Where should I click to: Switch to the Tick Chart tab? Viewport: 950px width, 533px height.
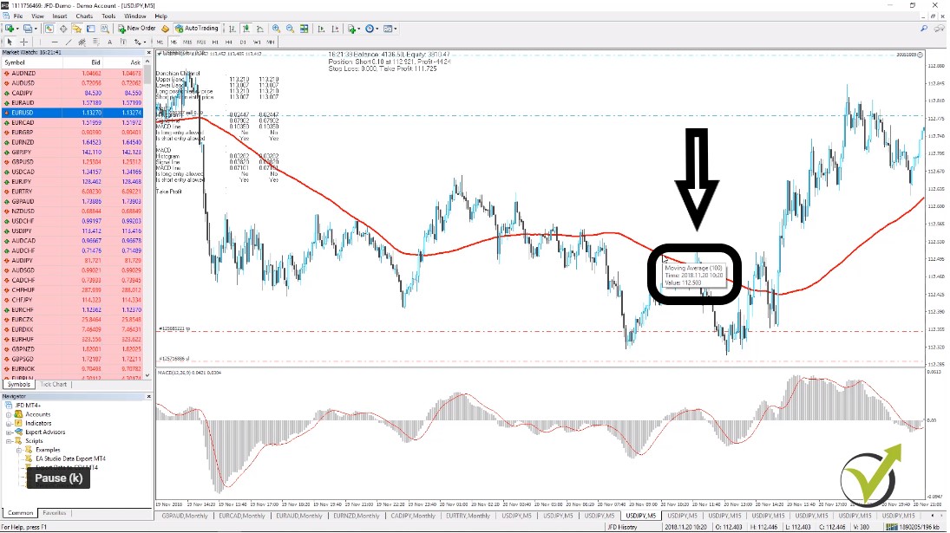[x=54, y=384]
